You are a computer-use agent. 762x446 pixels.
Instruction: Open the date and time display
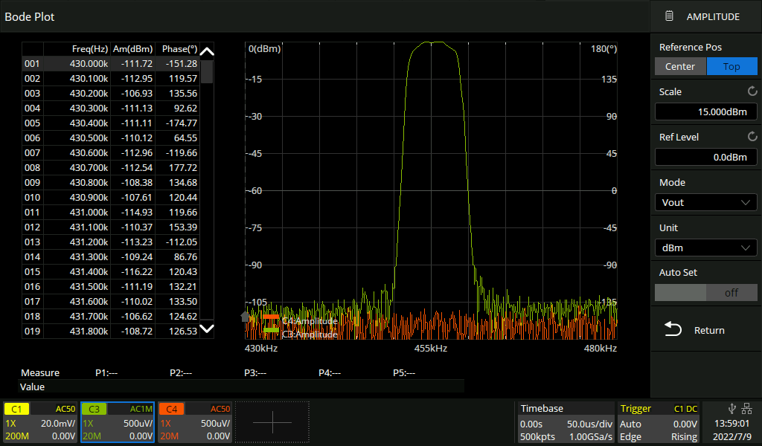(x=731, y=430)
